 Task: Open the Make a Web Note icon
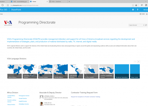[146, 5]
